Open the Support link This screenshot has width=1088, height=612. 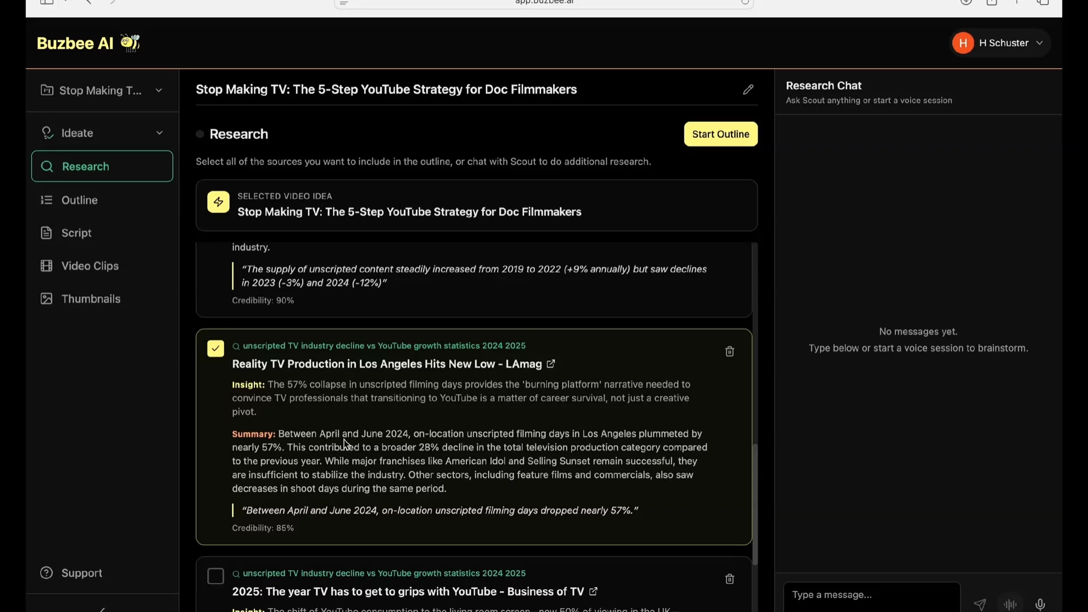[71, 573]
